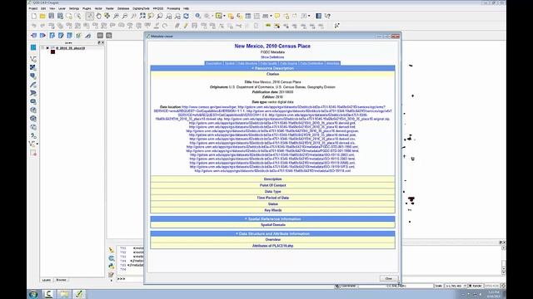Collapse Data Structure and Attribute Information header
This screenshot has width=533, height=299.
(272, 234)
